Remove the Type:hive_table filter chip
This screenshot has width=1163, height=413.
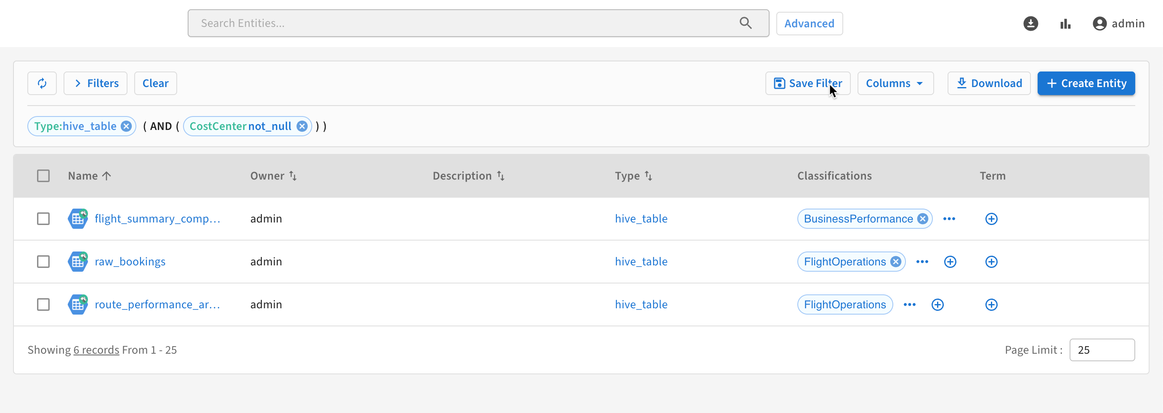pyautogui.click(x=126, y=127)
